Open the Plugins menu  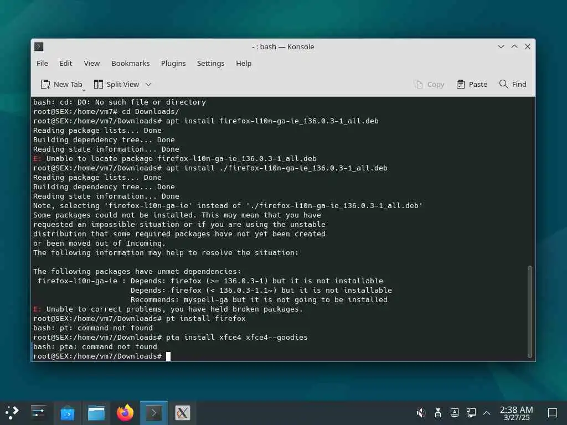click(x=173, y=63)
